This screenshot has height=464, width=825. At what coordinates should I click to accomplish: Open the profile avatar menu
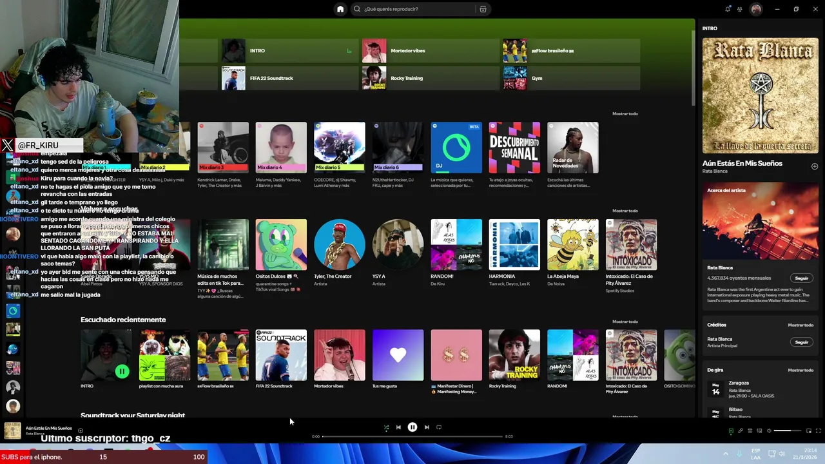click(756, 9)
